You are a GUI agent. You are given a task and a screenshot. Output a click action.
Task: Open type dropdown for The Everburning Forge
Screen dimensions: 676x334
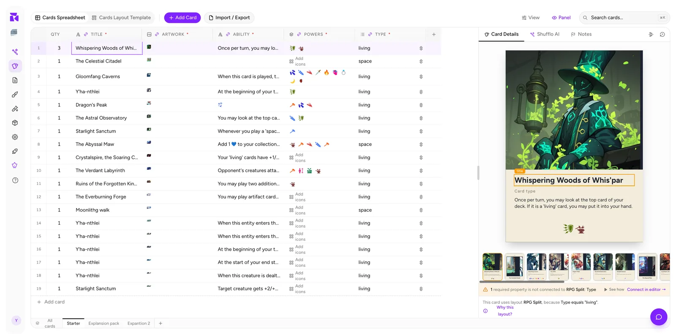pos(421,197)
